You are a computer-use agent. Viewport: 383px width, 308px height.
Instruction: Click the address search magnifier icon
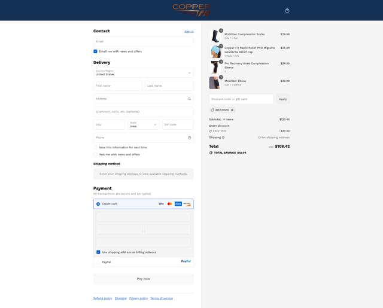(x=189, y=99)
